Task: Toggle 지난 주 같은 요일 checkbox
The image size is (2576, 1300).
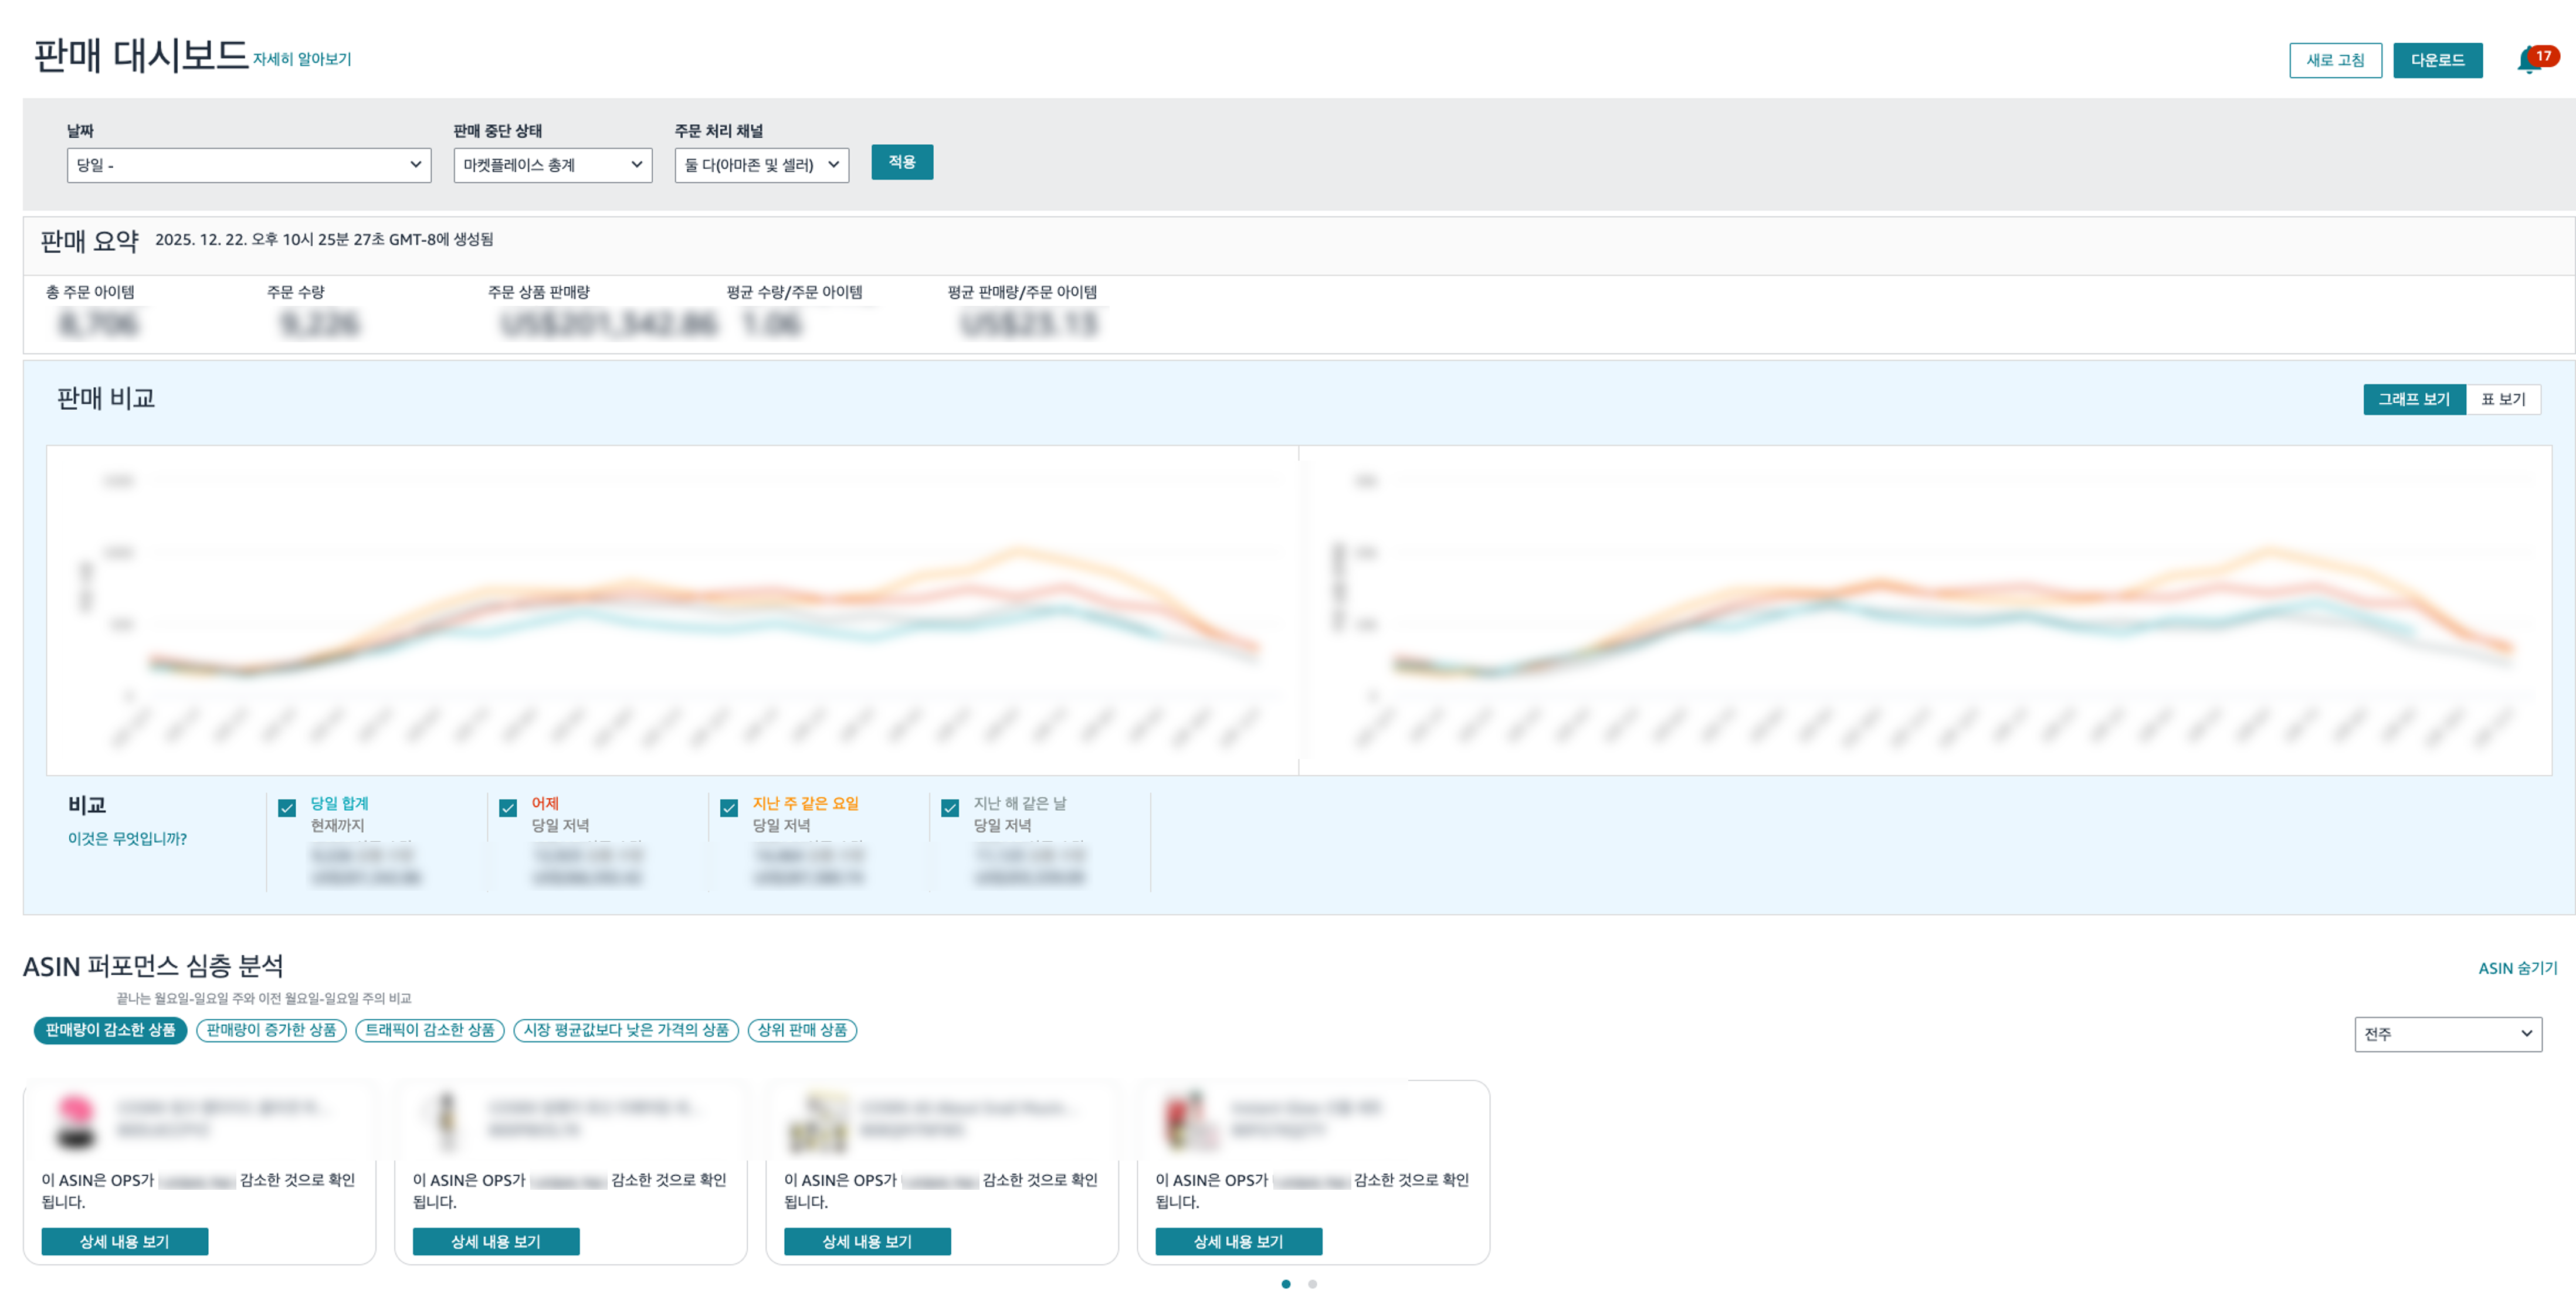Action: [x=729, y=808]
